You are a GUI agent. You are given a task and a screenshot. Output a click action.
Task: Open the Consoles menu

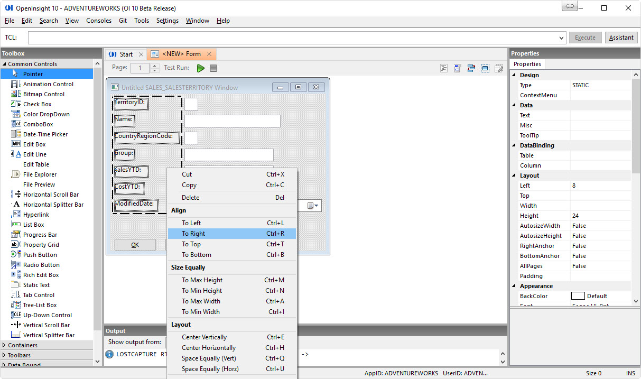point(99,21)
